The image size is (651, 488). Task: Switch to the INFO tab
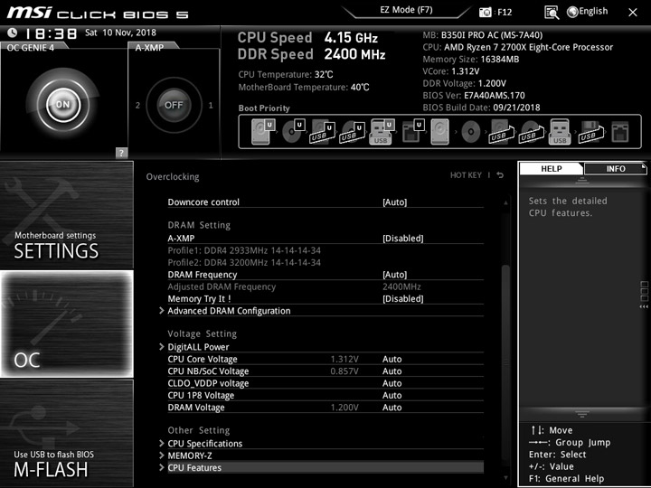point(616,168)
